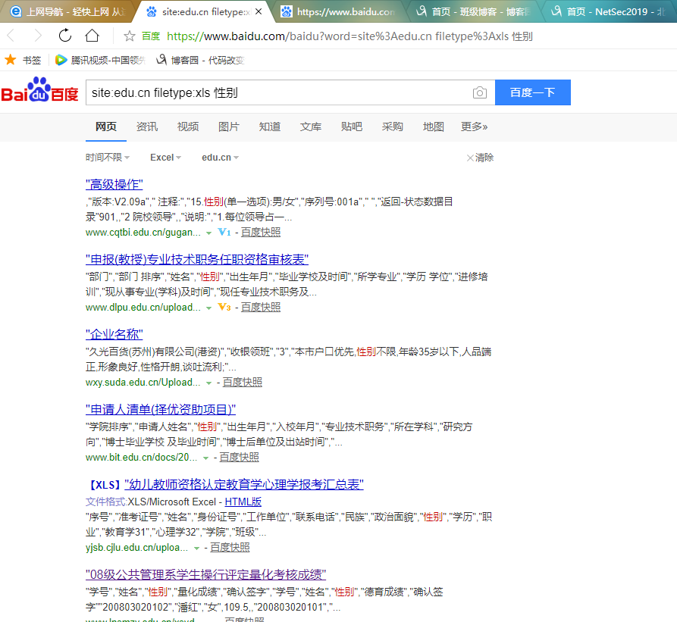
Task: Expand the Excel file type filter
Action: click(x=165, y=158)
